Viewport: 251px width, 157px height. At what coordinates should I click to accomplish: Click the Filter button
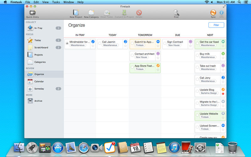[216, 25]
